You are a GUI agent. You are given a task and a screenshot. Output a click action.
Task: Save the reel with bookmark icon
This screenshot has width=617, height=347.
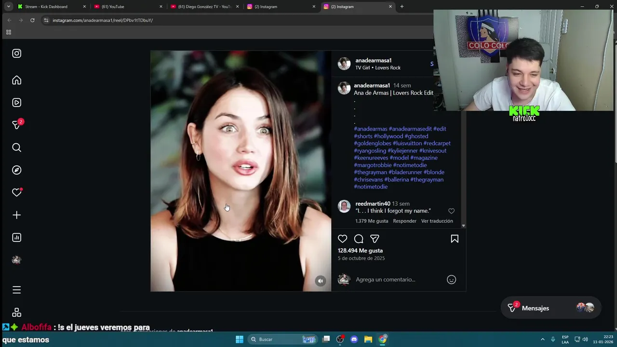coord(455,239)
